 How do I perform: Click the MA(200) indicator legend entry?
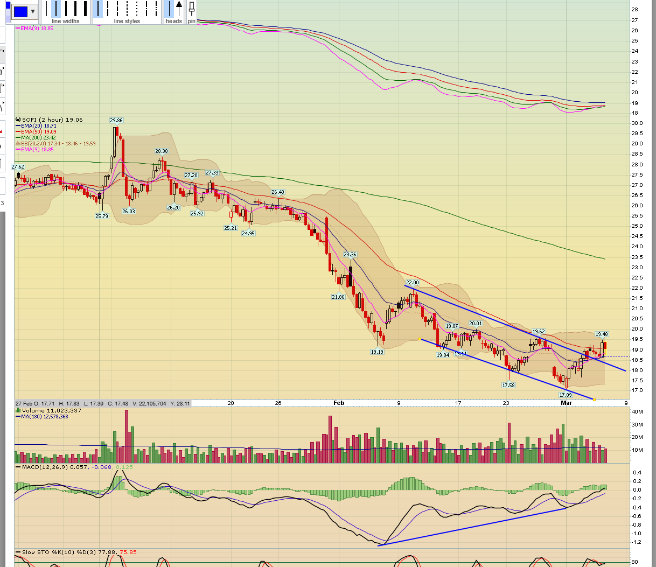[38, 138]
